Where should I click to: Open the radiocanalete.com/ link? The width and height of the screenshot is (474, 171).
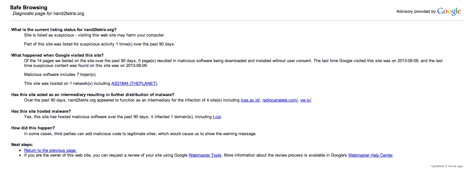click(280, 100)
